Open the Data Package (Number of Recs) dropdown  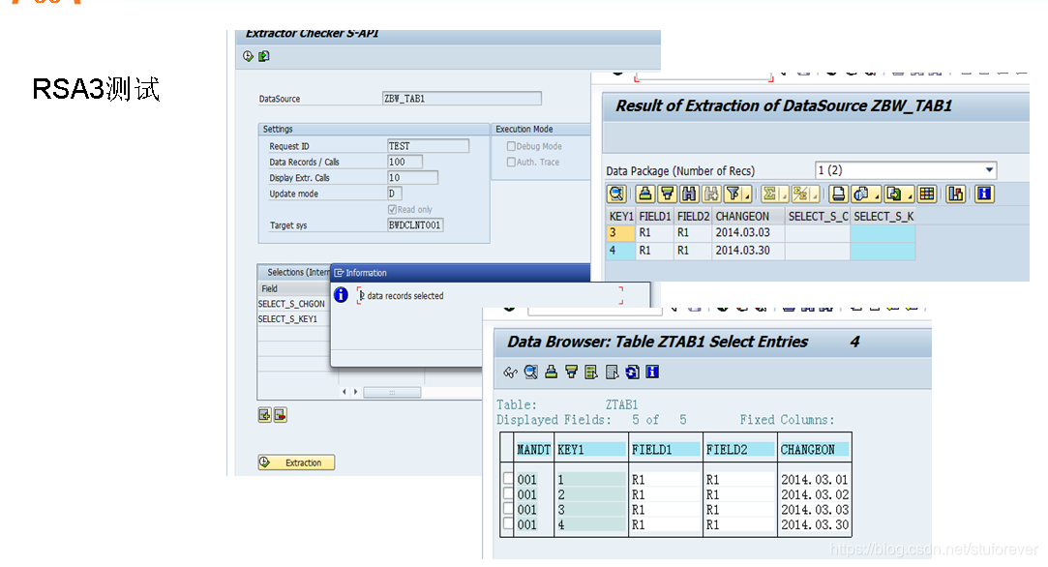tap(989, 170)
